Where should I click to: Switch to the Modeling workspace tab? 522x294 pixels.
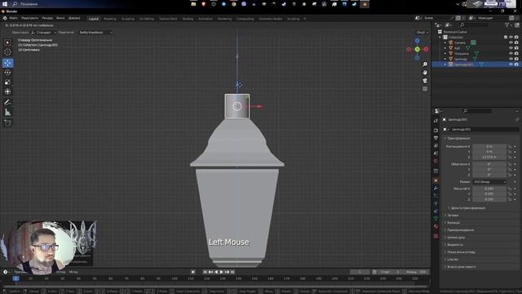110,19
